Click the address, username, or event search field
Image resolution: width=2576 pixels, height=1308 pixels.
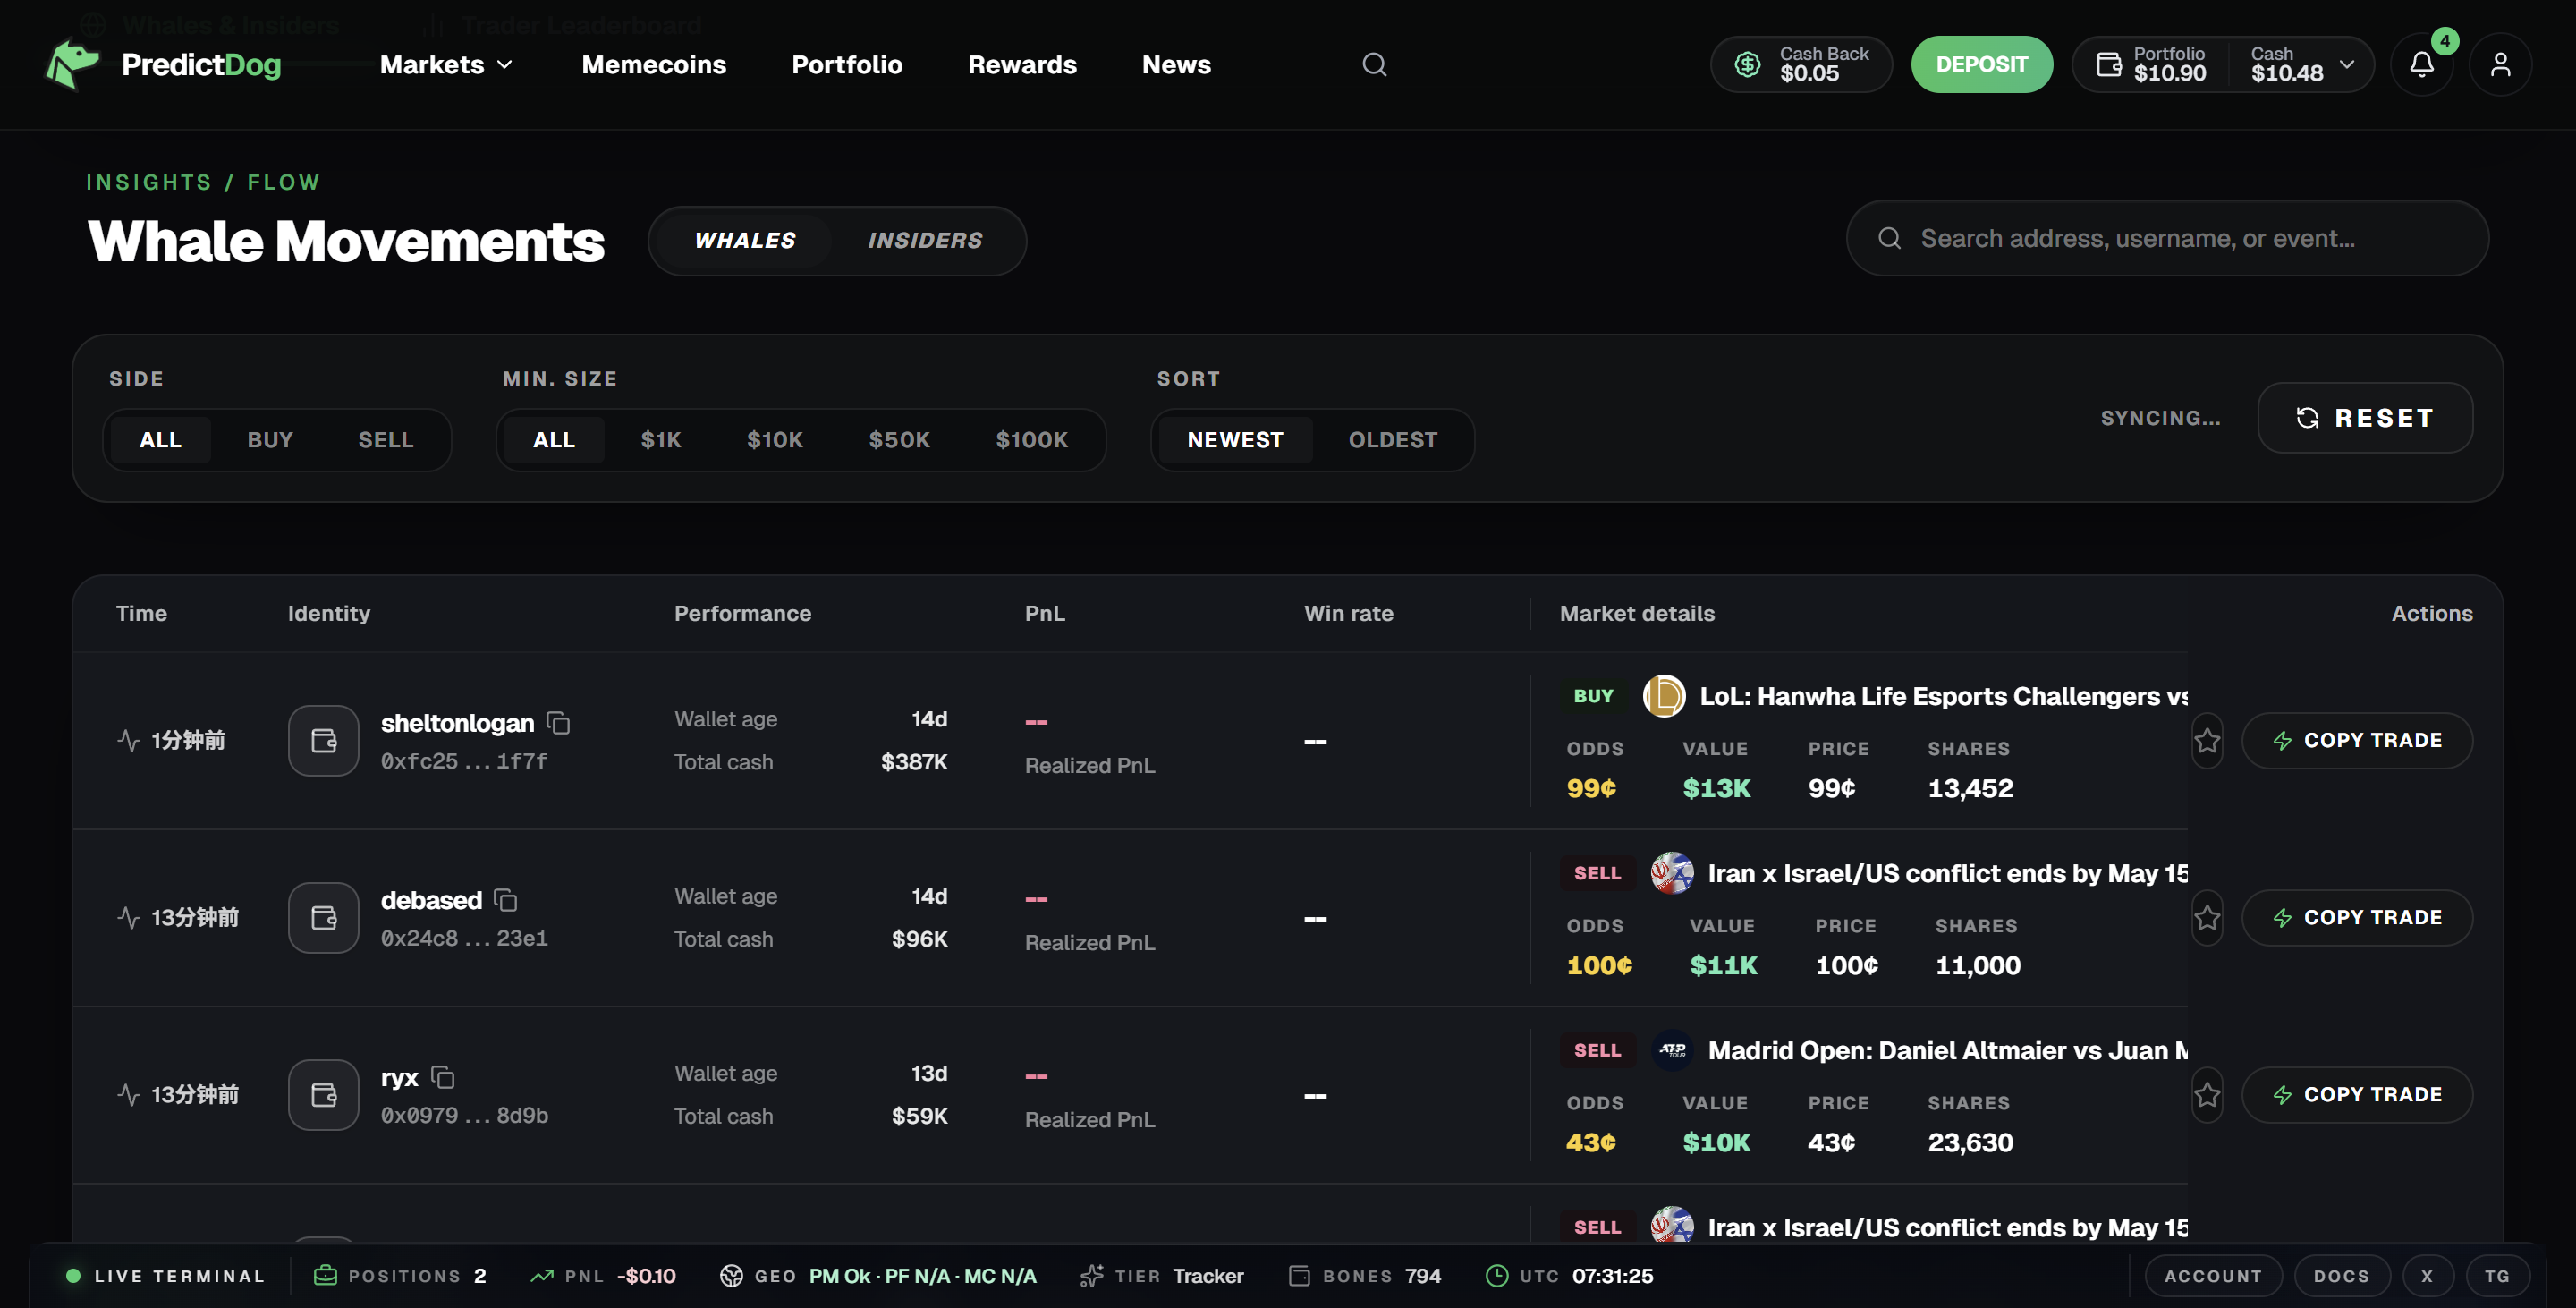pyautogui.click(x=2167, y=239)
